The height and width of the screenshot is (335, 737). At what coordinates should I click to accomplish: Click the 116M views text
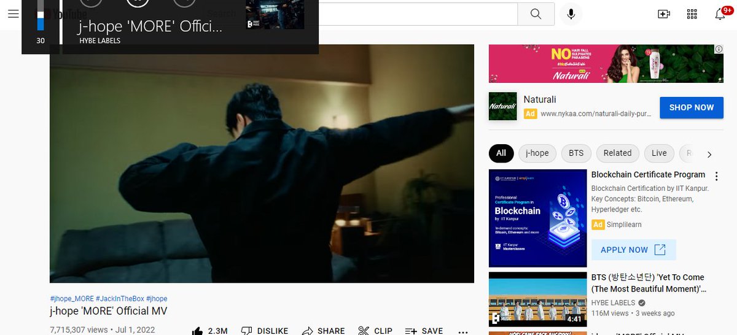coord(610,314)
